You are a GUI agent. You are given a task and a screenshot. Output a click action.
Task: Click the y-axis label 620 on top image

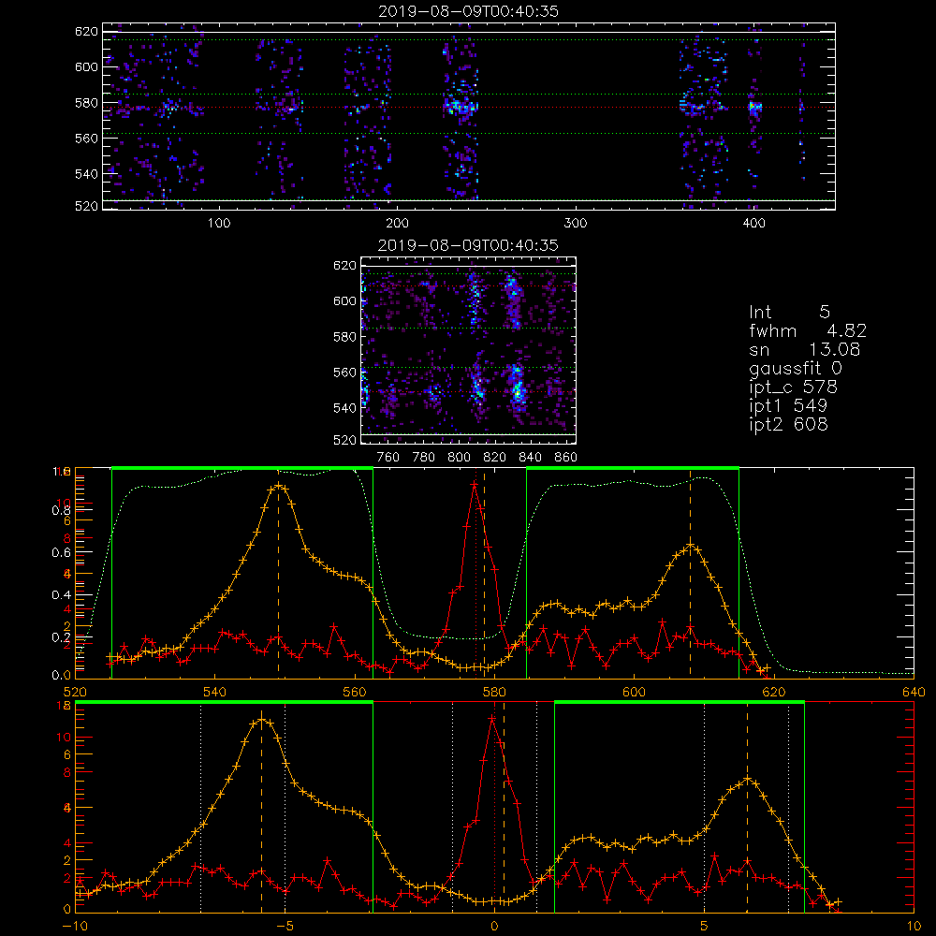click(x=86, y=31)
